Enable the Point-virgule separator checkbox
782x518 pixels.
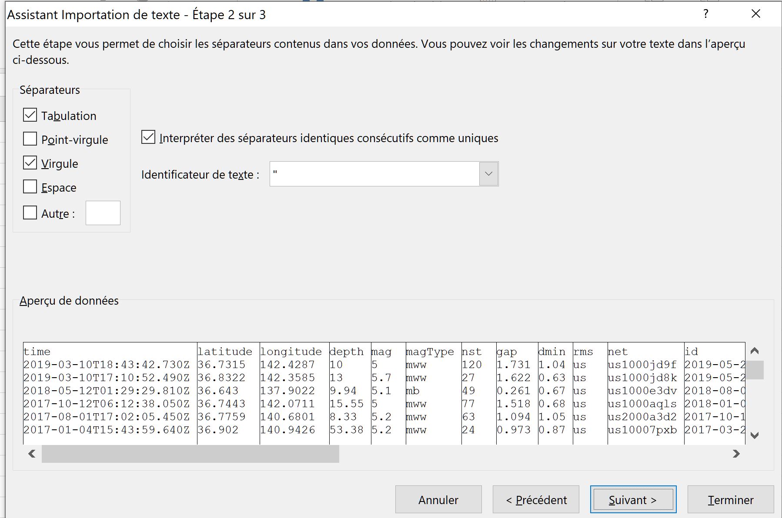pyautogui.click(x=30, y=139)
